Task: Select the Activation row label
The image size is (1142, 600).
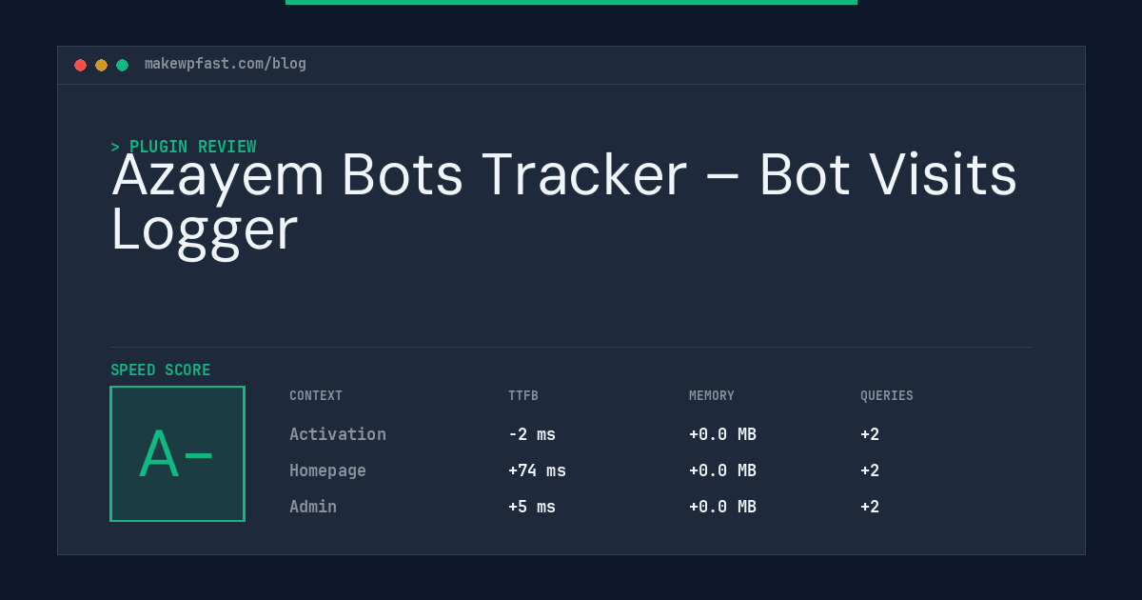Action: coord(338,434)
